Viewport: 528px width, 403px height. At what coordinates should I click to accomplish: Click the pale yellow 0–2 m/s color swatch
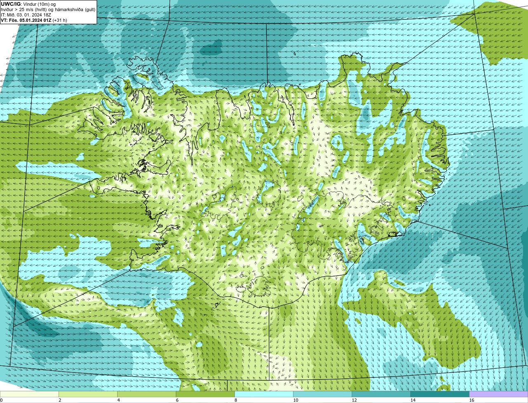pyautogui.click(x=30, y=394)
